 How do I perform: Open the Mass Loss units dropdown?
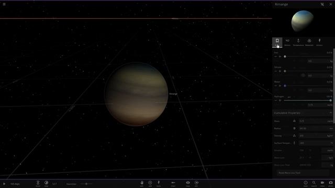click(327, 158)
